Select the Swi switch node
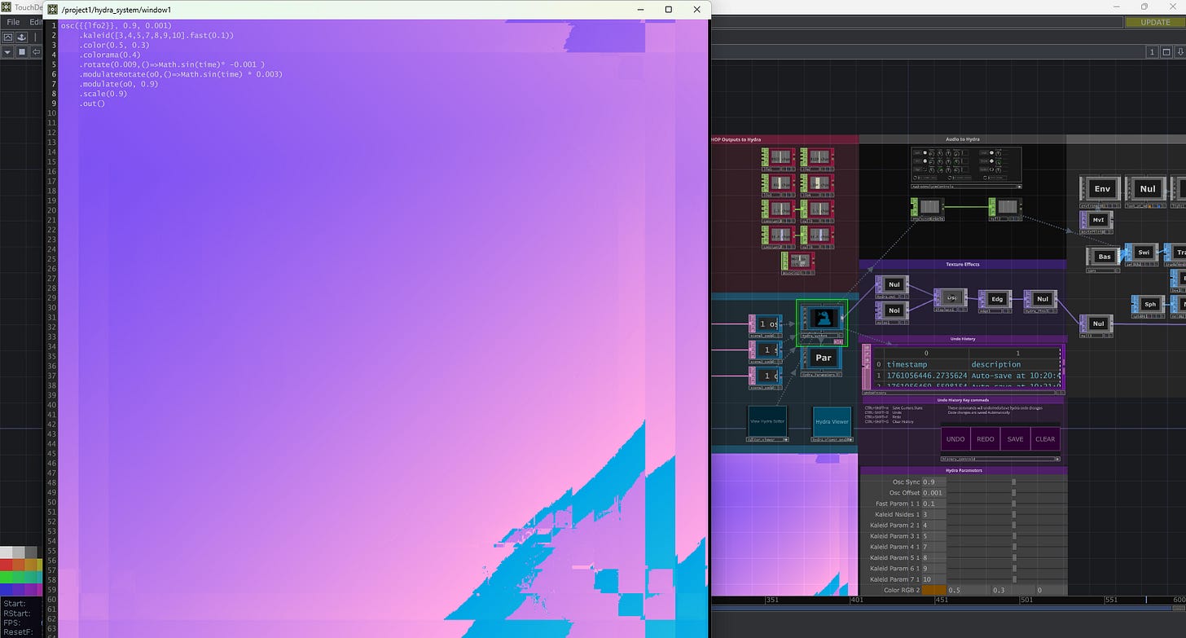The height and width of the screenshot is (638, 1186). pyautogui.click(x=1144, y=253)
